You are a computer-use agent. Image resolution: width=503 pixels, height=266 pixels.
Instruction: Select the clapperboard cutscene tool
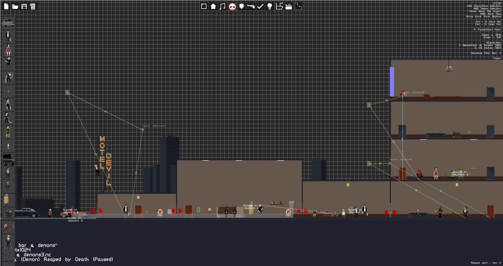click(x=289, y=6)
